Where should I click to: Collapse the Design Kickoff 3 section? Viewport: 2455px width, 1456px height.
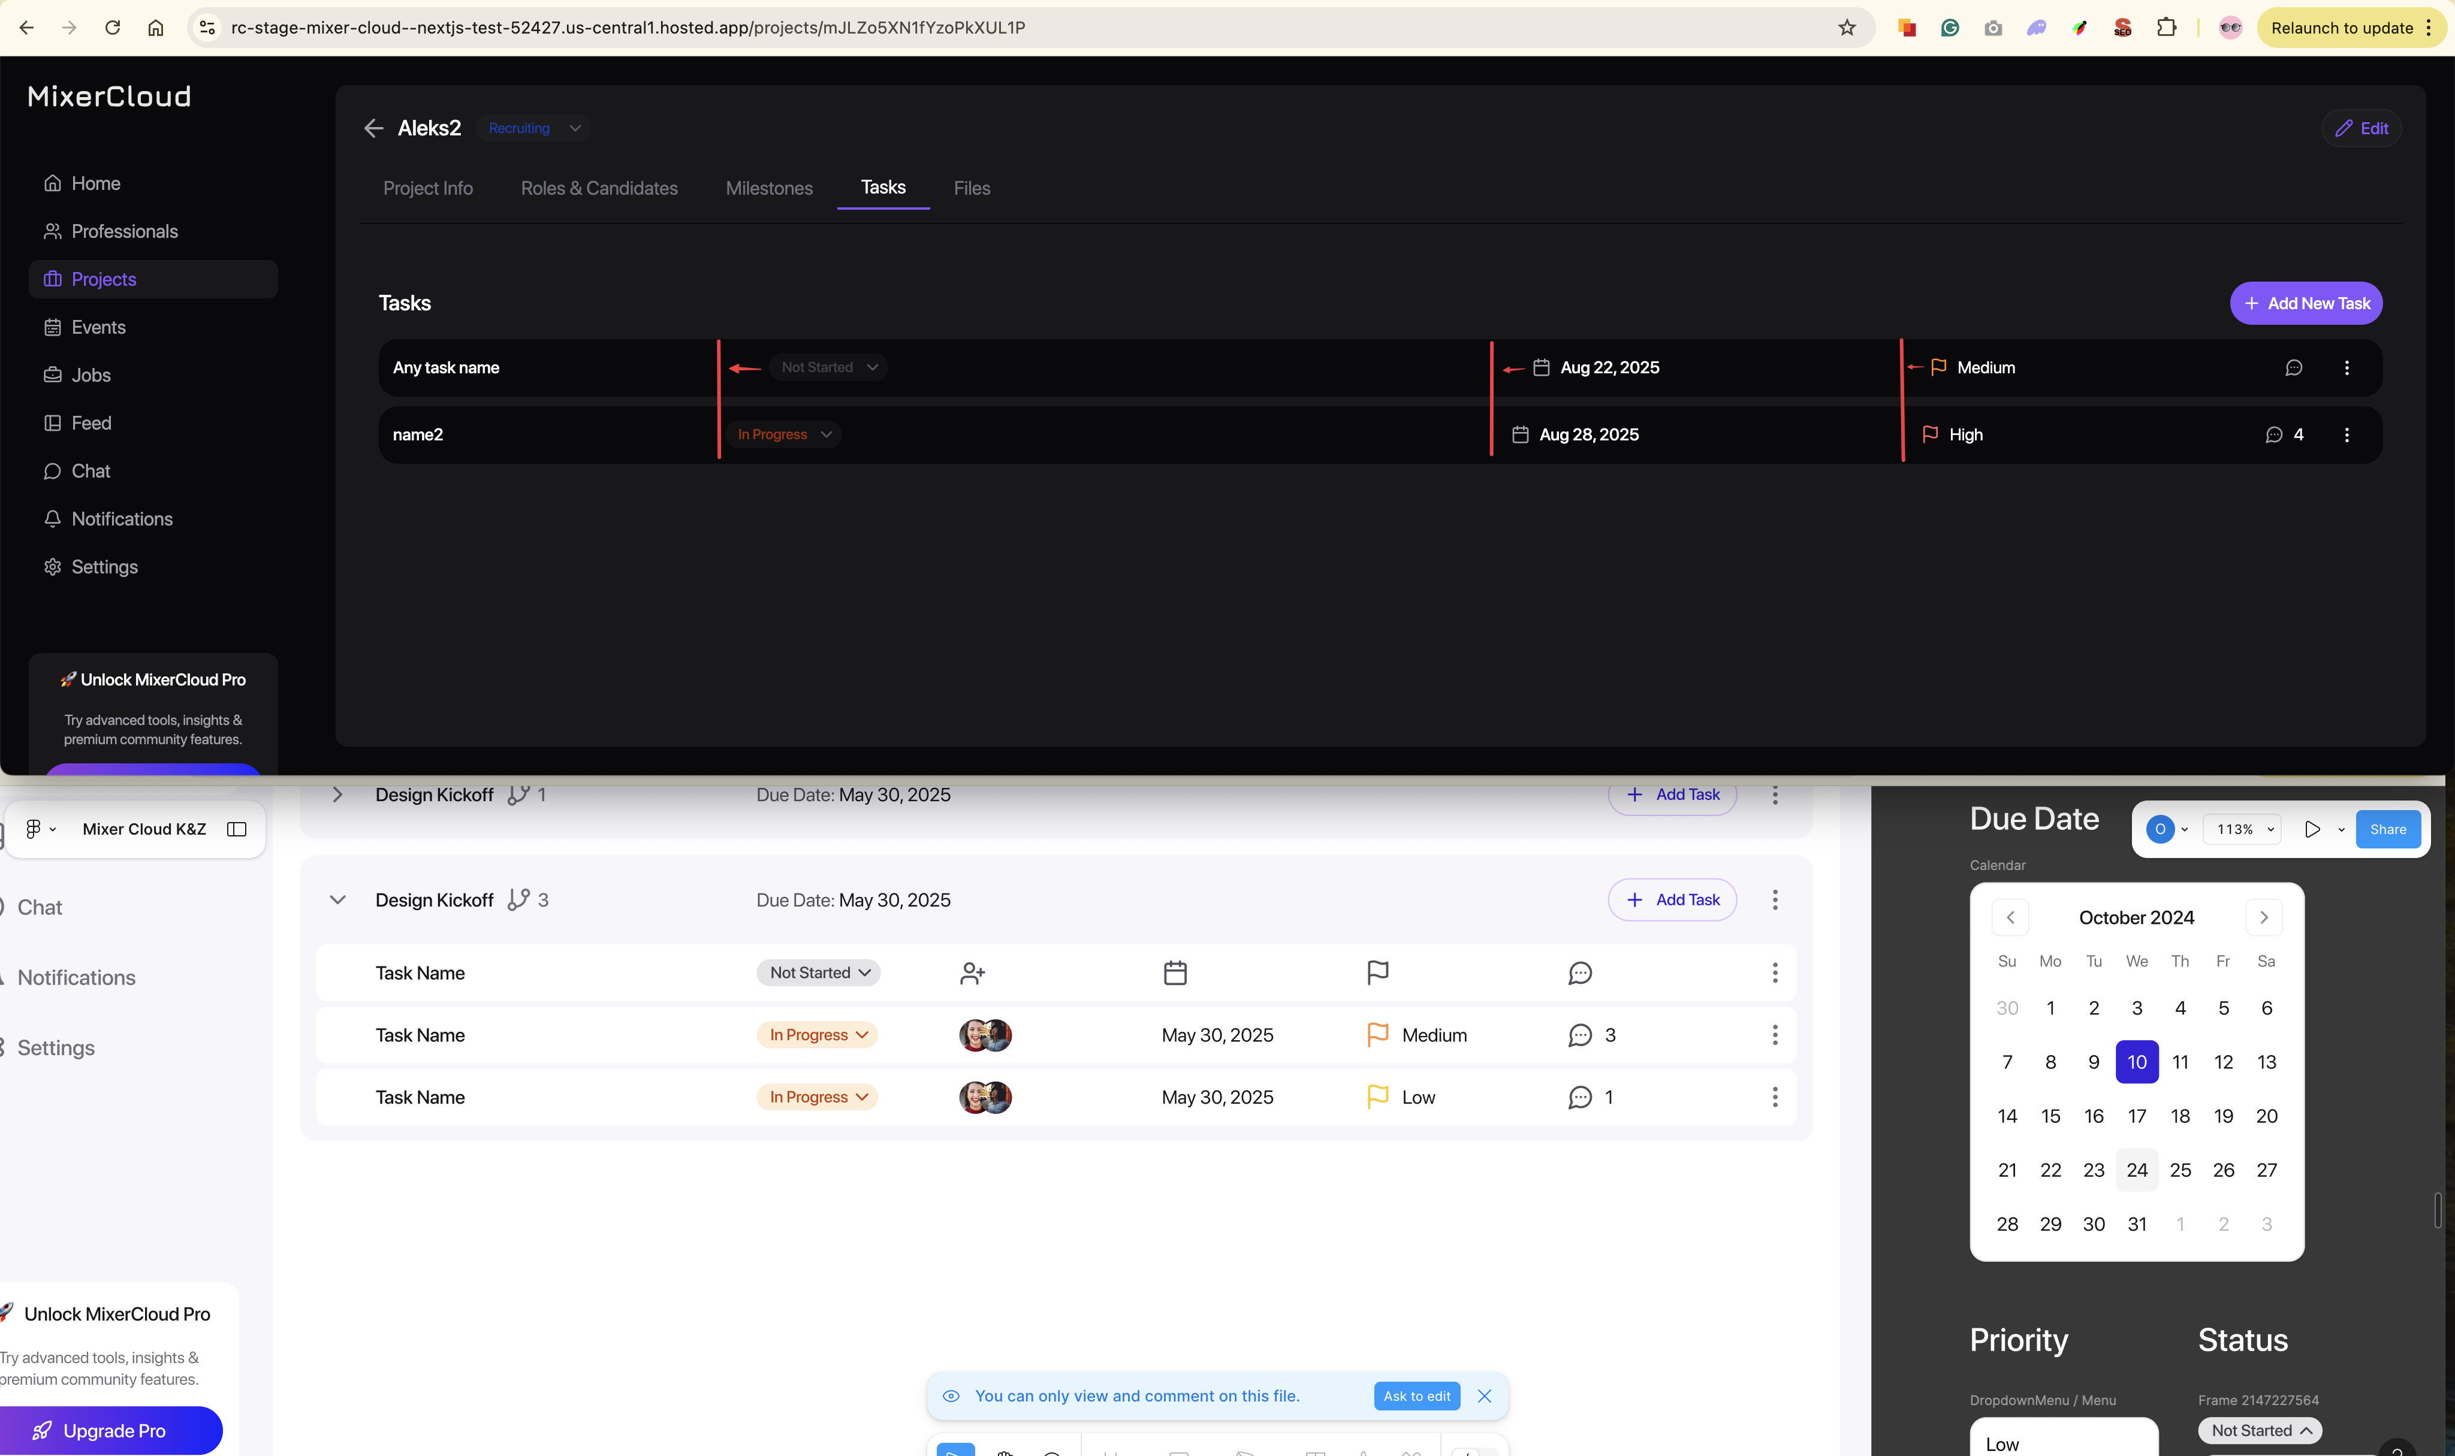click(x=337, y=900)
